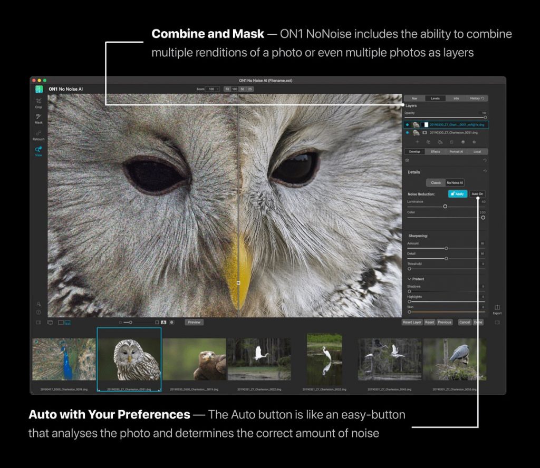Viewport: 540px width, 468px height.
Task: Click the reset arrow beside Details
Action: pos(485,171)
